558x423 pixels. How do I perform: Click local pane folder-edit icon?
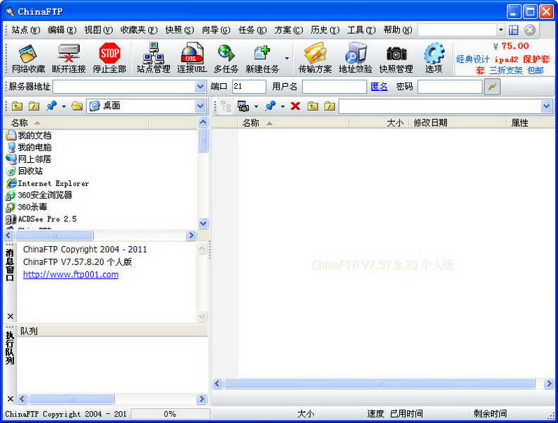[34, 106]
